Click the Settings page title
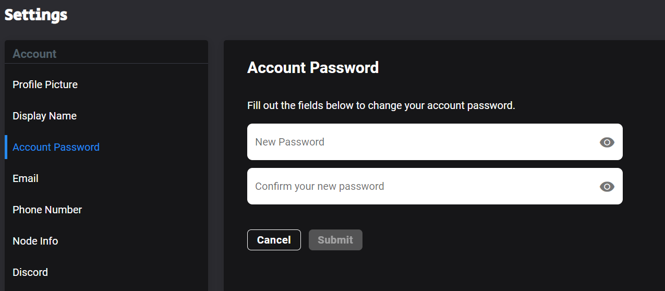This screenshot has height=291, width=665. pos(36,15)
